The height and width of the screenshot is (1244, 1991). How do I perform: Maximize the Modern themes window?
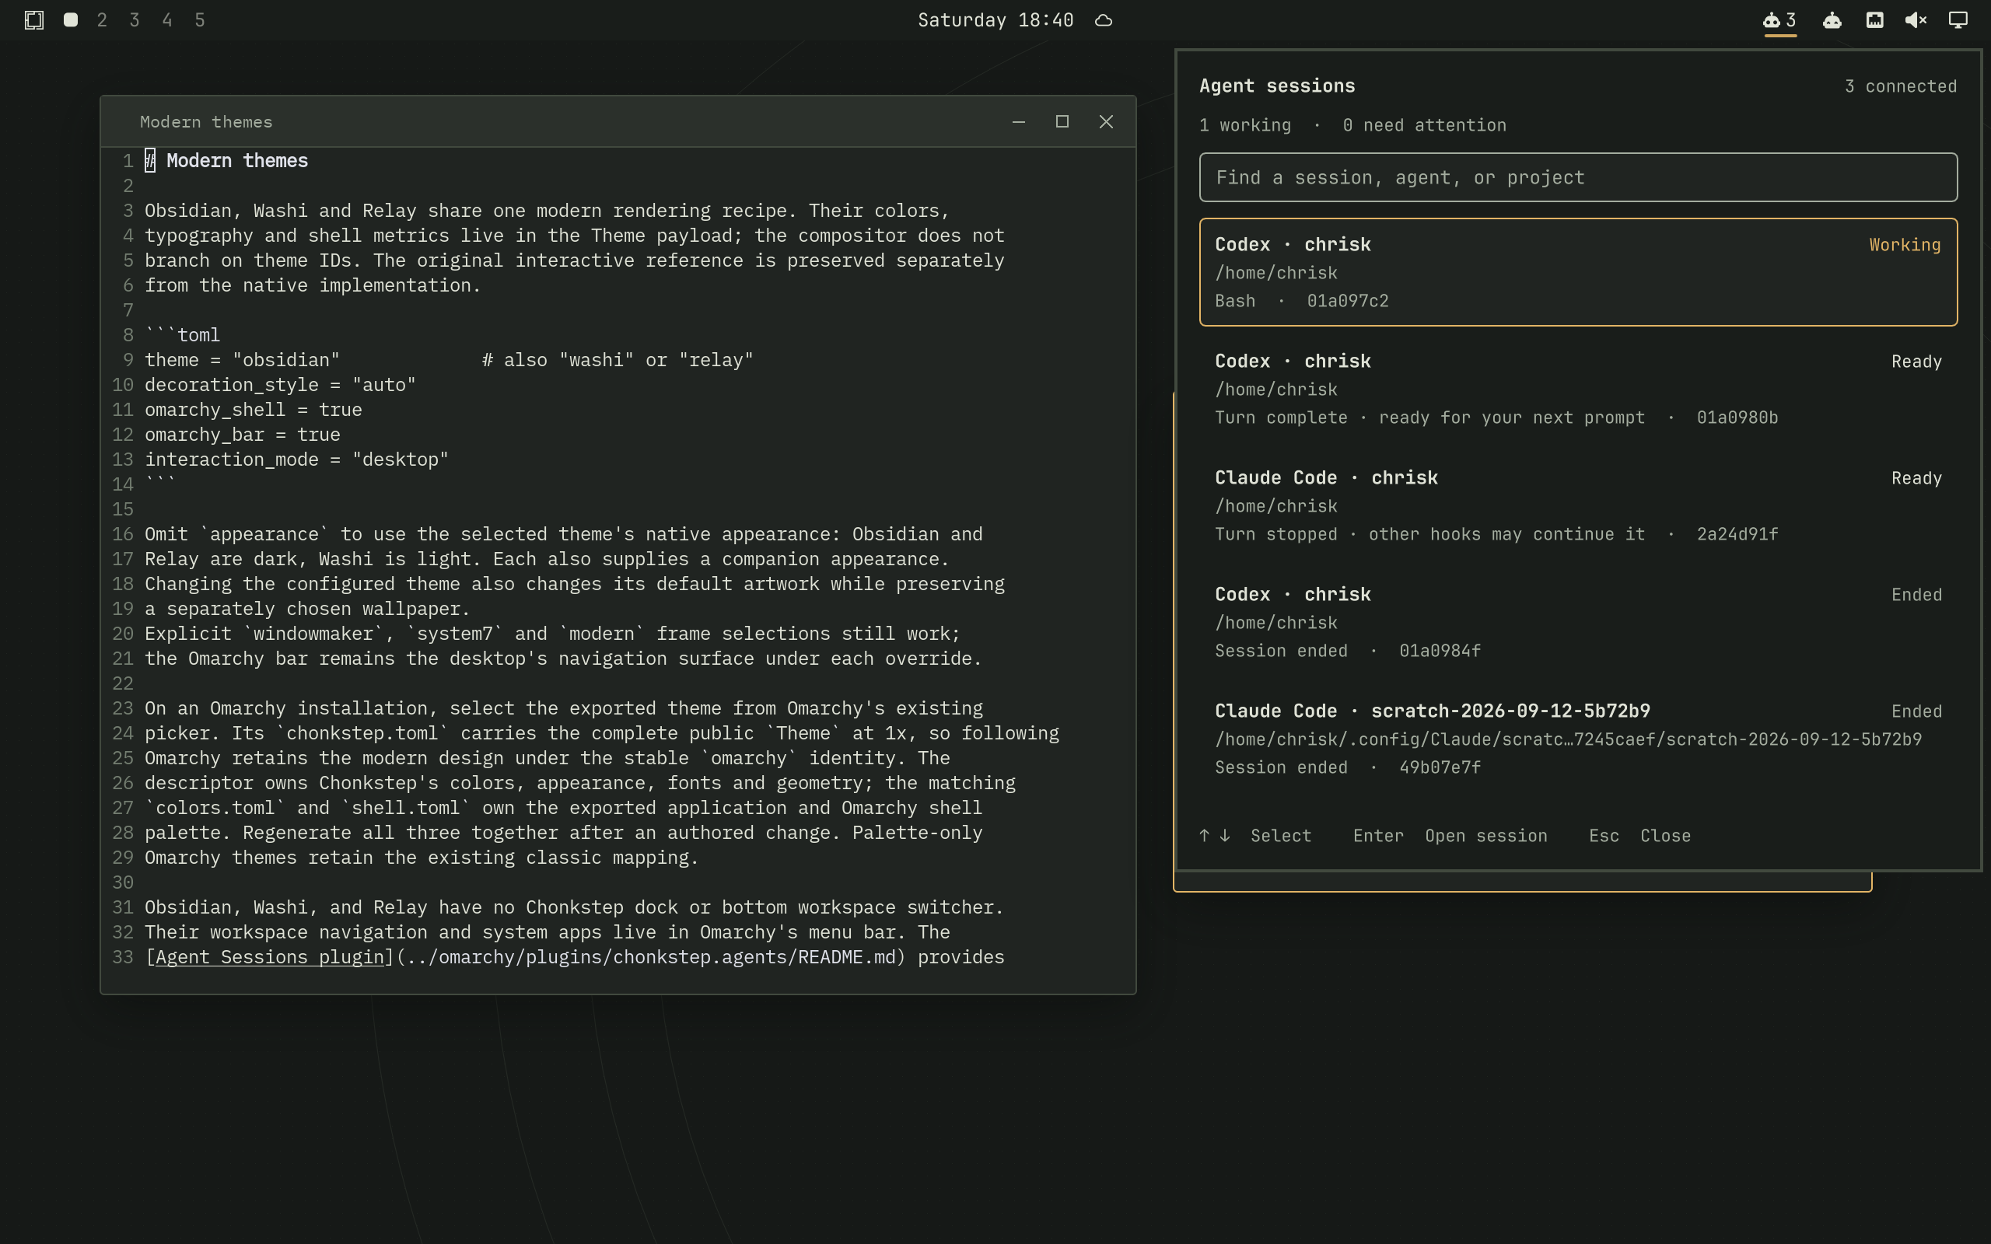(1062, 122)
